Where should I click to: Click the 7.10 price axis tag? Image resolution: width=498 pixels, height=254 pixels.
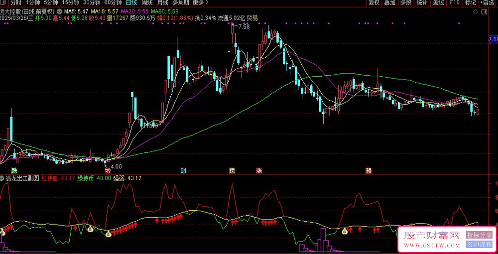pos(493,39)
